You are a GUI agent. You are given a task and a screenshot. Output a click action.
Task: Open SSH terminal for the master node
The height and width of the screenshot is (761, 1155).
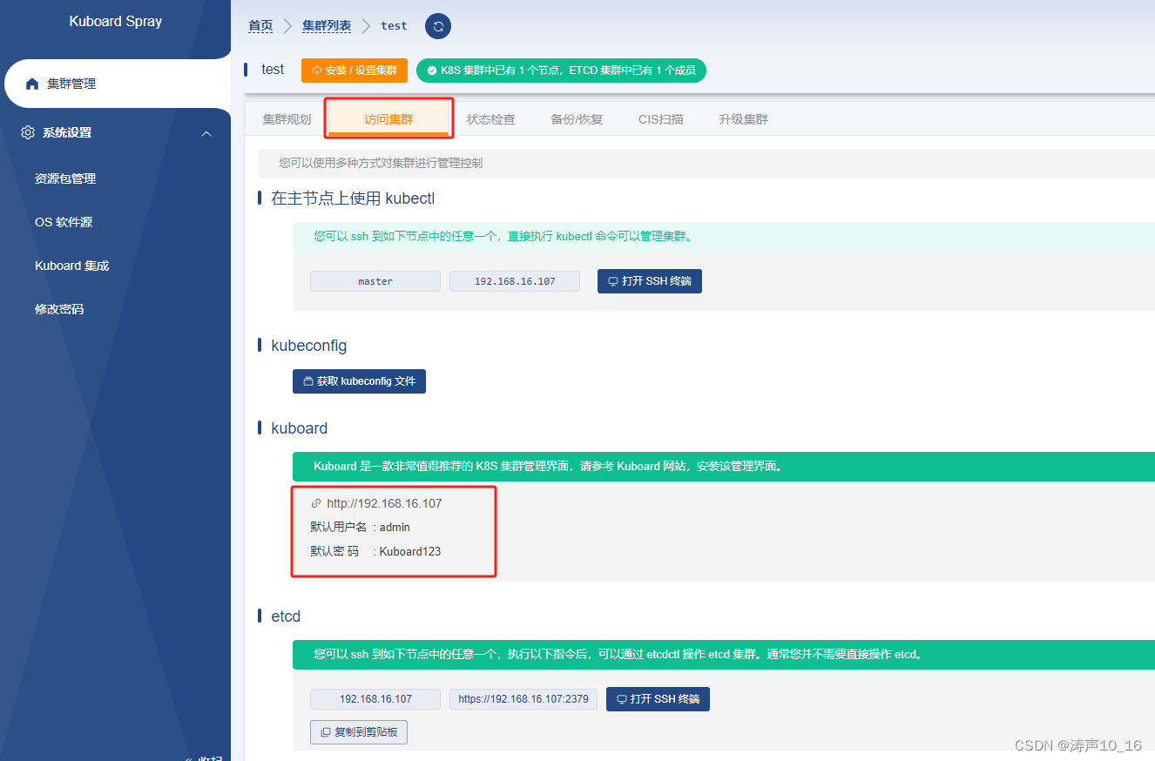pos(650,281)
